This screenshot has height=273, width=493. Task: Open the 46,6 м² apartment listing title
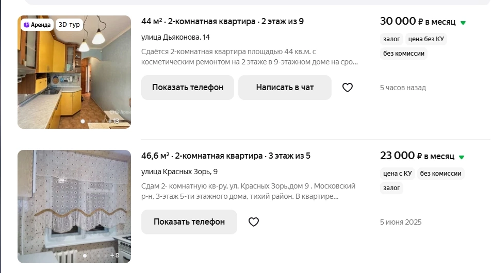point(226,156)
